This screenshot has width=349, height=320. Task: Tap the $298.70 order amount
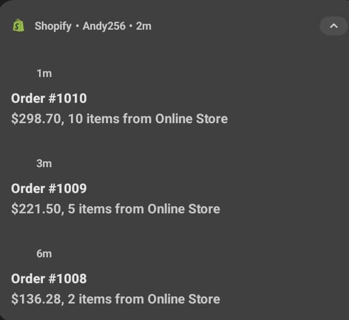tap(36, 119)
